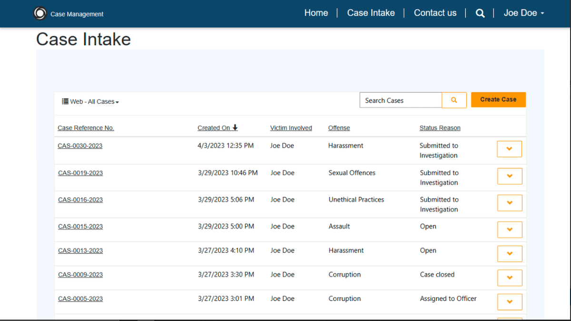Click the Case Management logo icon

coord(40,13)
